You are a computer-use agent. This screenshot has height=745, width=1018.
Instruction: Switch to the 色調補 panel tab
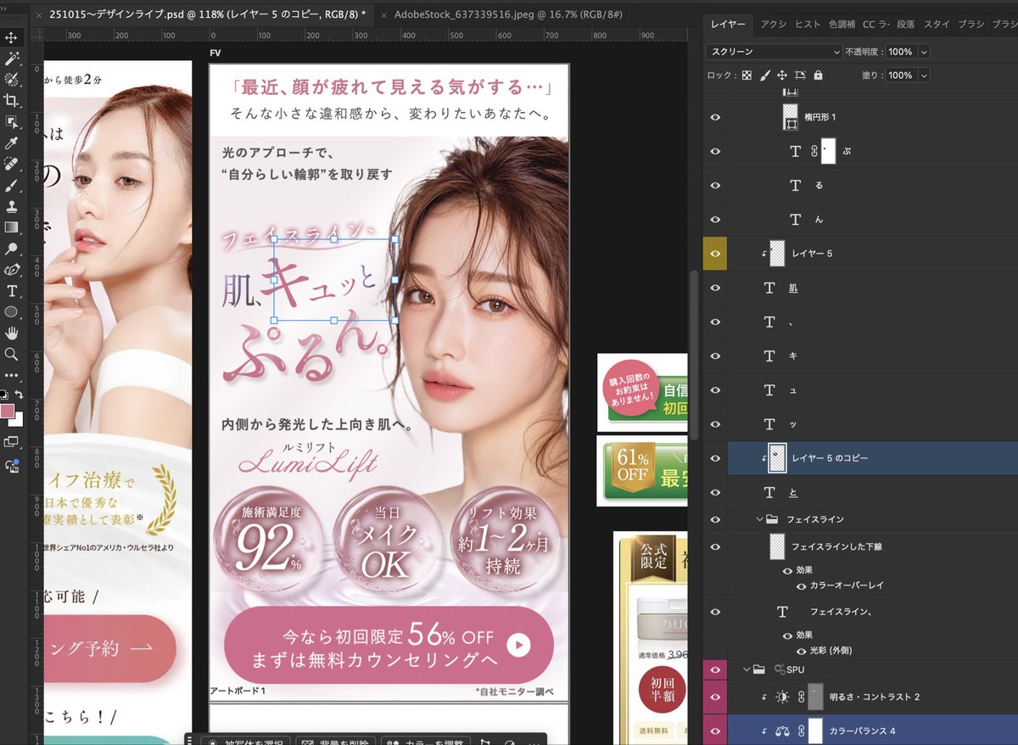pos(842,24)
